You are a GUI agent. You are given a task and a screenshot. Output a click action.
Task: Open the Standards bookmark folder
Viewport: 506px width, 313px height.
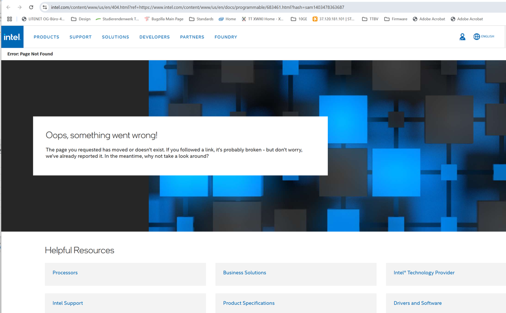[x=201, y=19]
